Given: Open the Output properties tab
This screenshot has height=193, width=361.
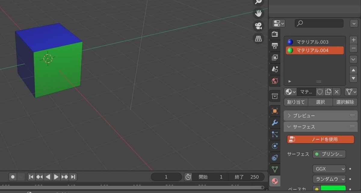Looking at the screenshot, I should pos(274,46).
